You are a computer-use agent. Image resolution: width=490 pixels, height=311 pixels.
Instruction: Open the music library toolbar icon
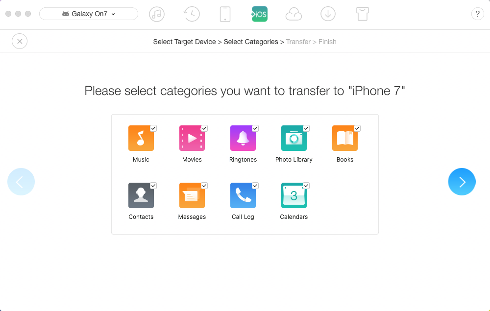(157, 14)
